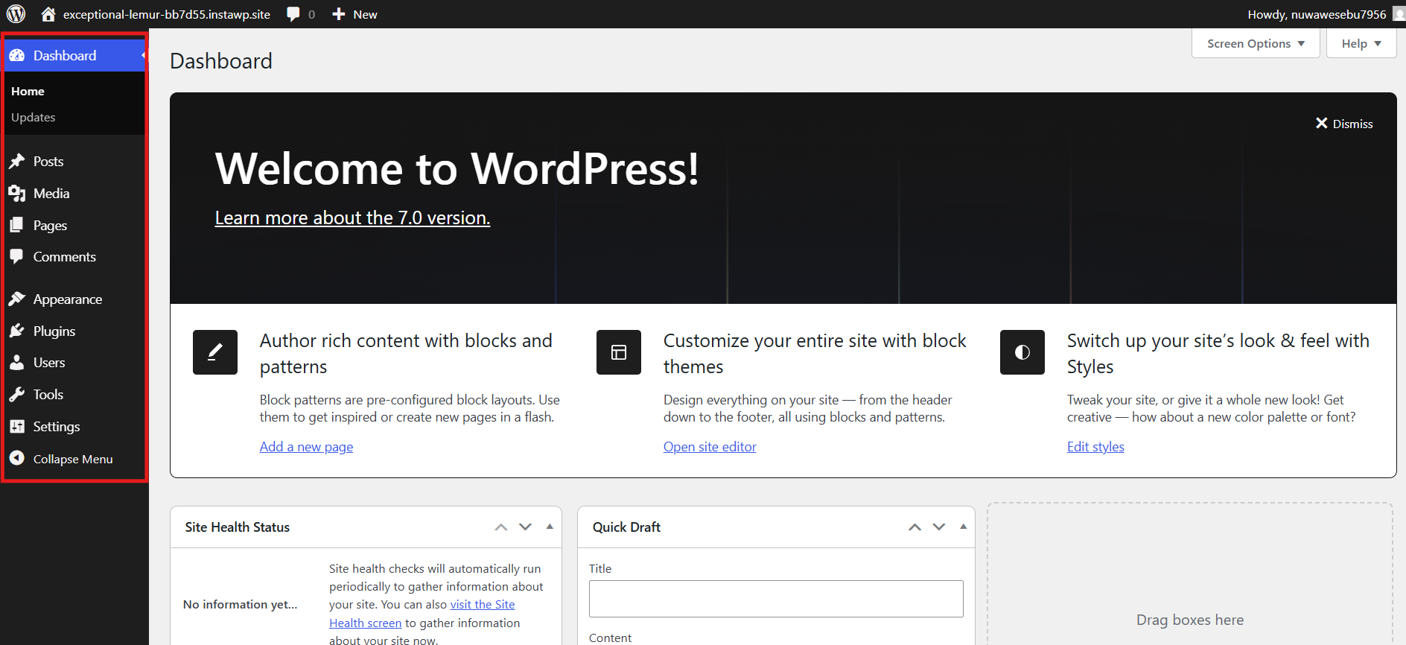Visit site via home icon
The image size is (1406, 645).
[x=48, y=14]
